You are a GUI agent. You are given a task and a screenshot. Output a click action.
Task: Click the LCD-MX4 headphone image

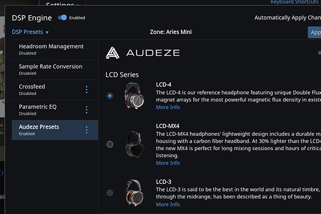[x=134, y=143]
